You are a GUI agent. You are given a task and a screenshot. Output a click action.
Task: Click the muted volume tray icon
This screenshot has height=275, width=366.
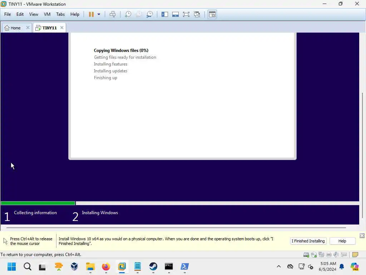pos(311,266)
